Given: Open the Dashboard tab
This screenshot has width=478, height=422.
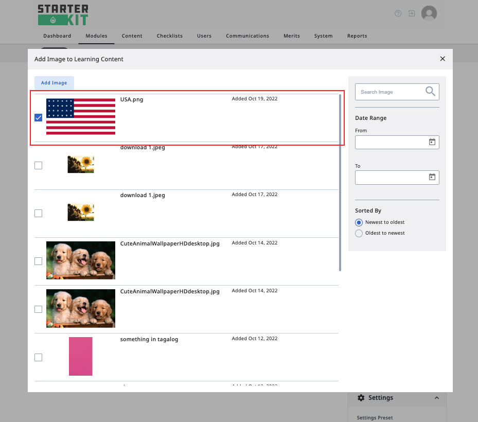Looking at the screenshot, I should [x=57, y=36].
